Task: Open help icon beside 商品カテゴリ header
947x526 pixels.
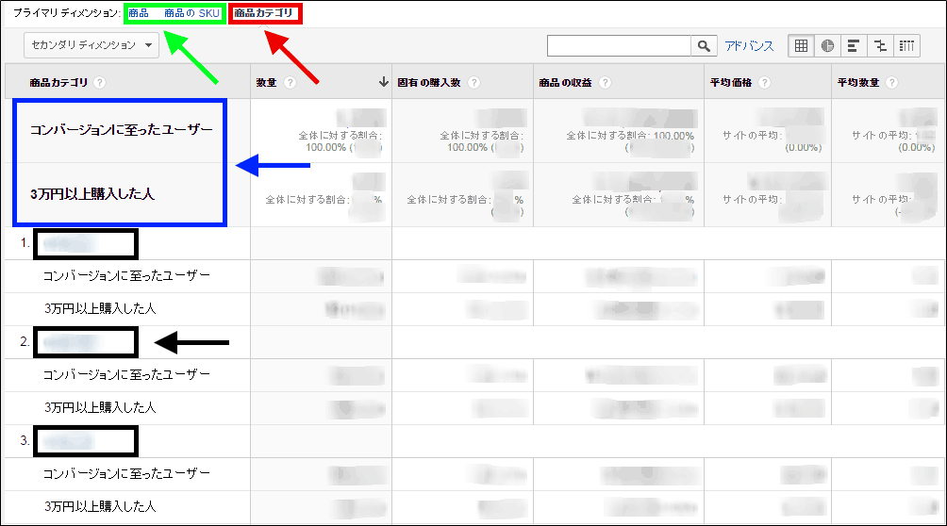Action: (x=100, y=83)
